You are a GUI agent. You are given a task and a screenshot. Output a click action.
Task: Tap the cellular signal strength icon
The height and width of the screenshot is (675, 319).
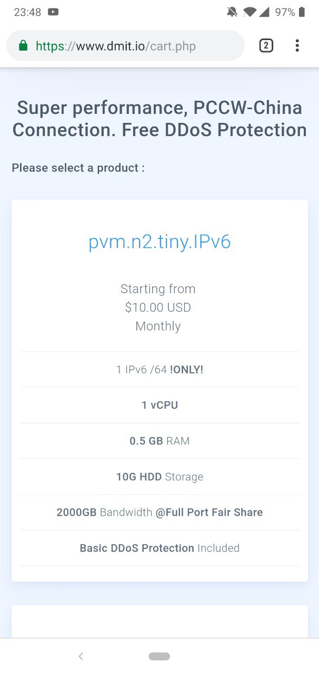tap(264, 12)
